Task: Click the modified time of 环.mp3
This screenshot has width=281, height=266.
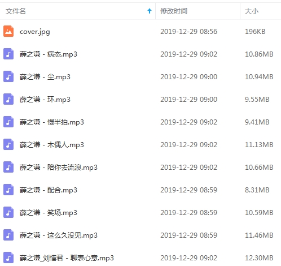Action: click(188, 100)
